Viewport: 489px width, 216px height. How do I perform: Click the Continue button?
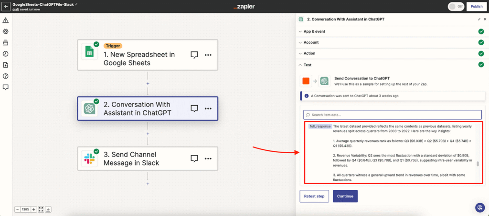(x=345, y=196)
